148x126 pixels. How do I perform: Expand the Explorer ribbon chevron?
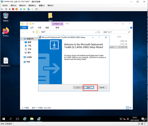pos(128,28)
